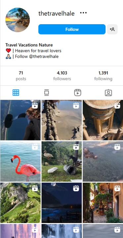Switch to the feed list view tab

(x=47, y=93)
